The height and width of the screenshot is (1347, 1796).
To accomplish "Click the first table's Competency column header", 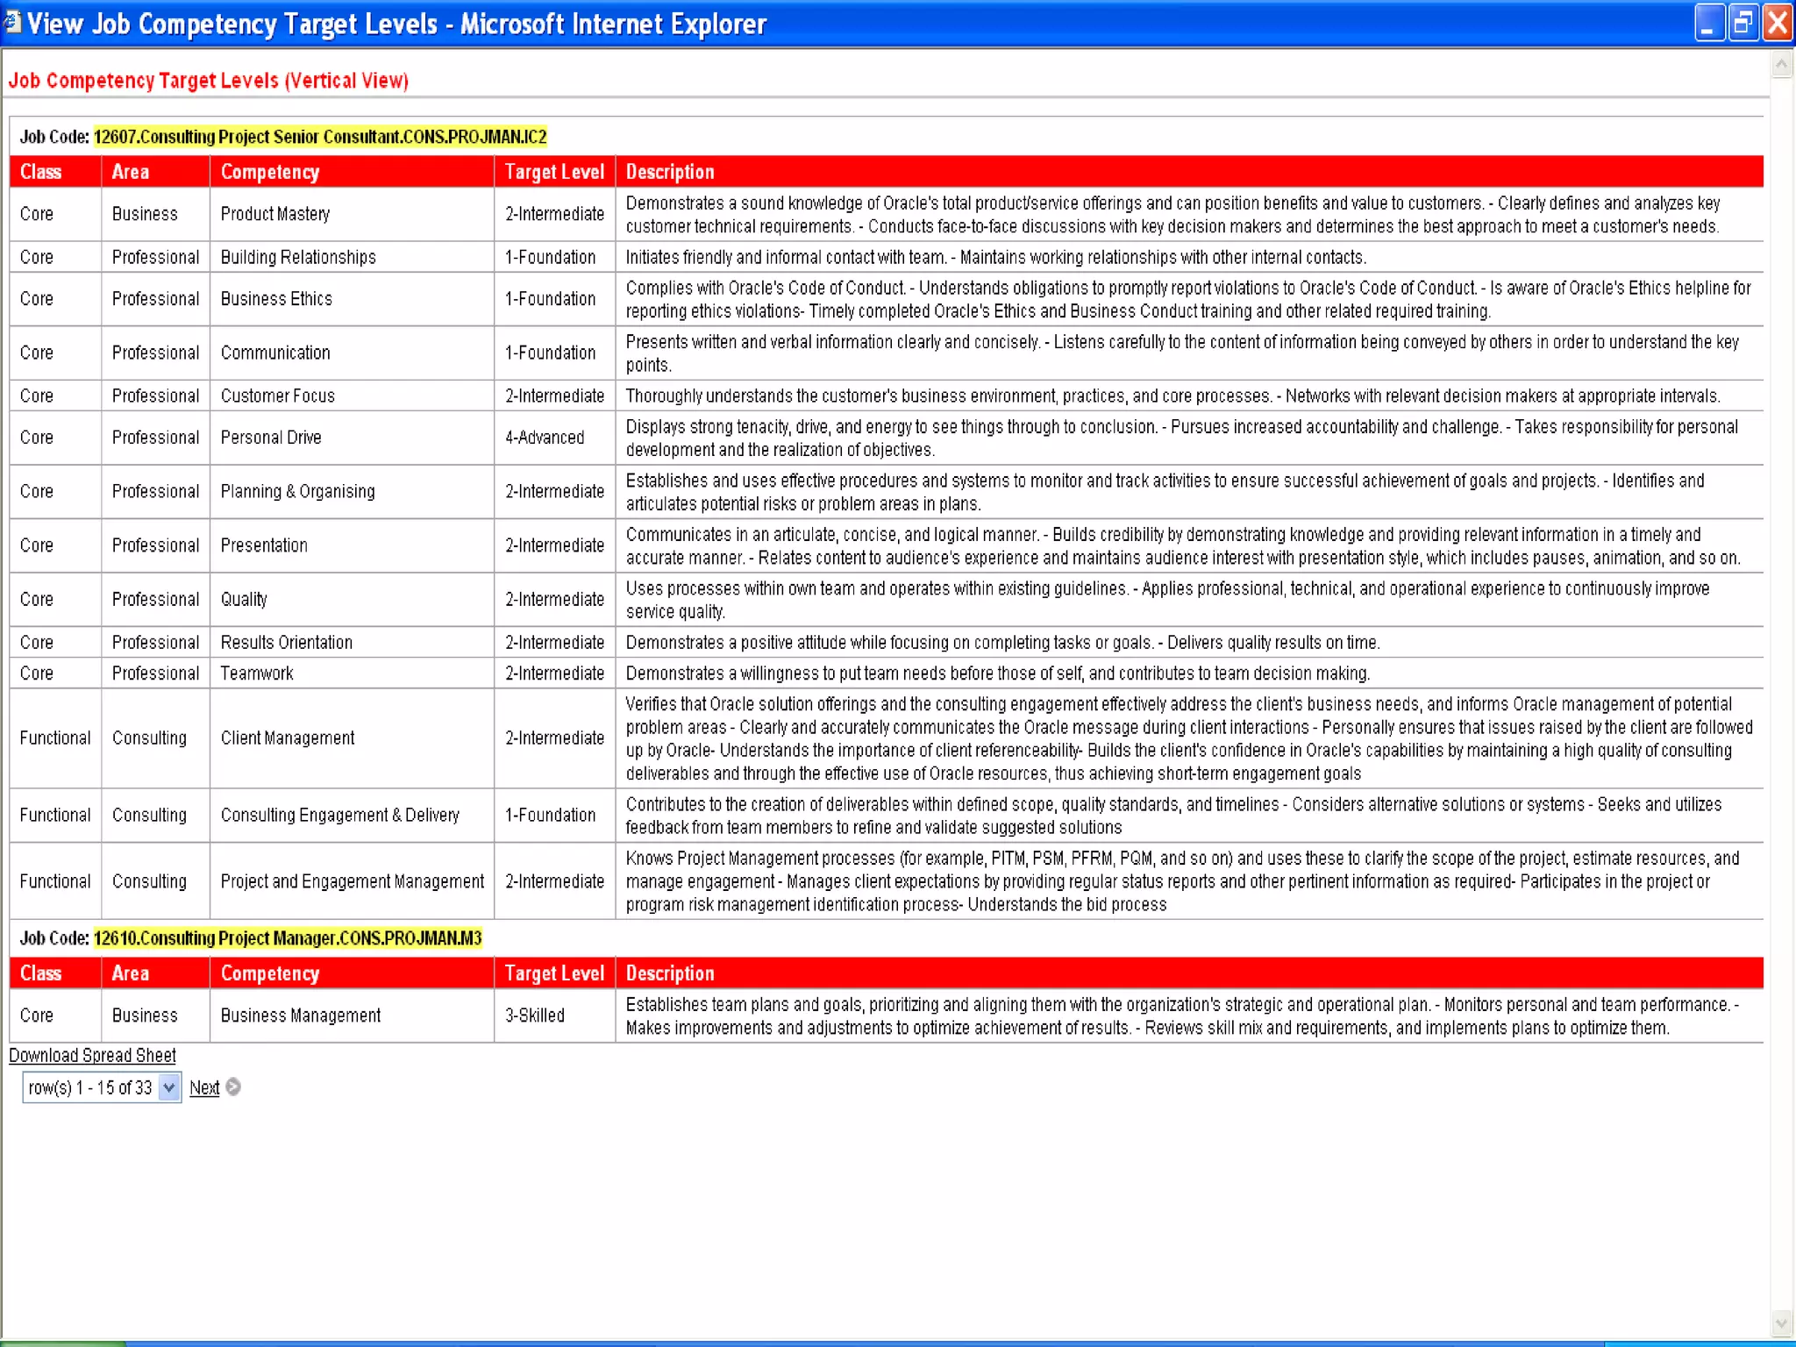I will (x=270, y=172).
